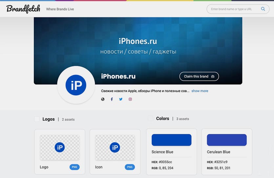Select all Colors checkbox
274x178 pixels.
(x=151, y=119)
